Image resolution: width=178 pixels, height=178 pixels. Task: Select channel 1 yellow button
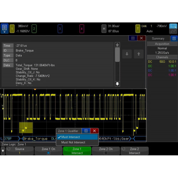coord(12,28)
